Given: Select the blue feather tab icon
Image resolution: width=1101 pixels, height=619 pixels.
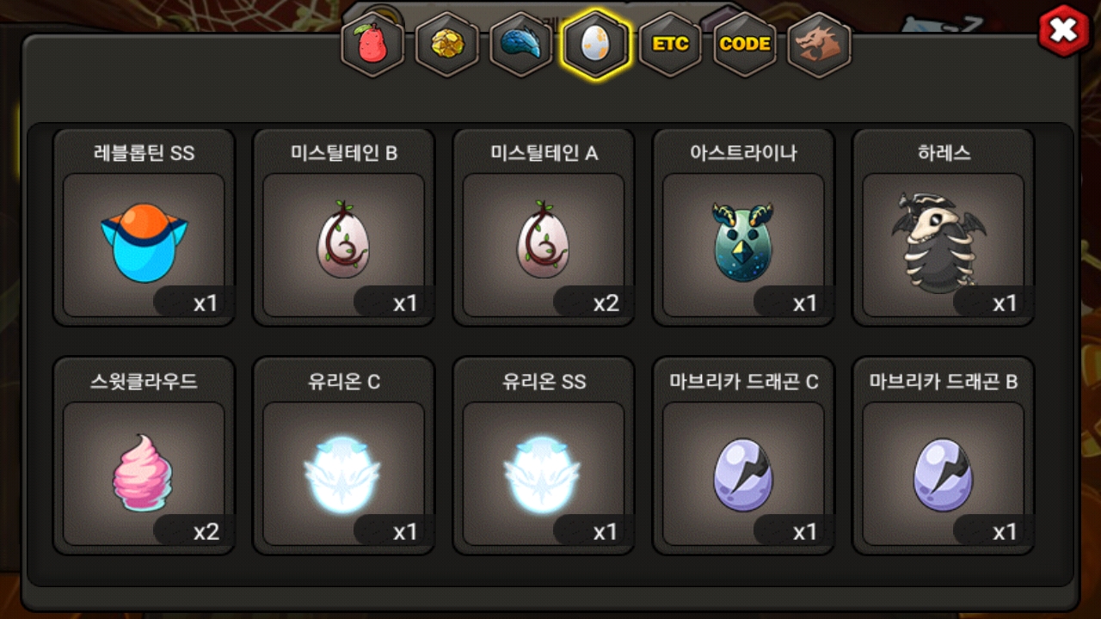Looking at the screenshot, I should tap(521, 45).
